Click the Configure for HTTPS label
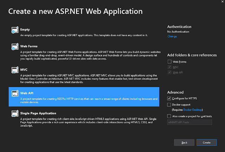The width and height of the screenshot is (225, 152). tap(185, 98)
